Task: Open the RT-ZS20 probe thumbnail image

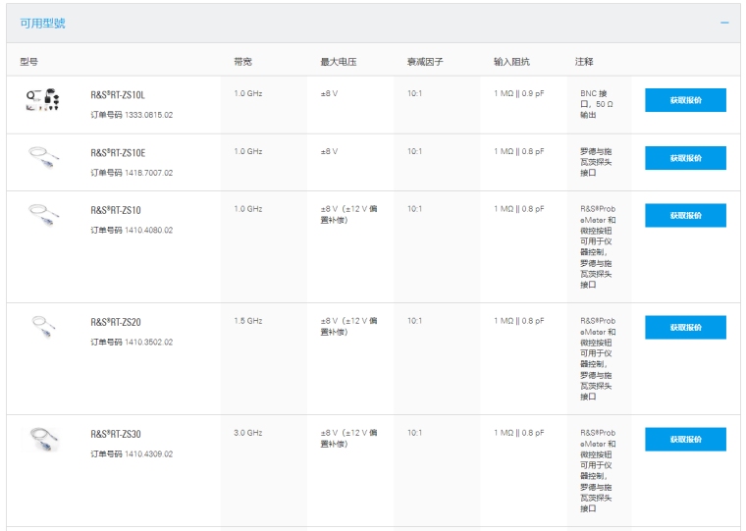Action: click(x=44, y=325)
